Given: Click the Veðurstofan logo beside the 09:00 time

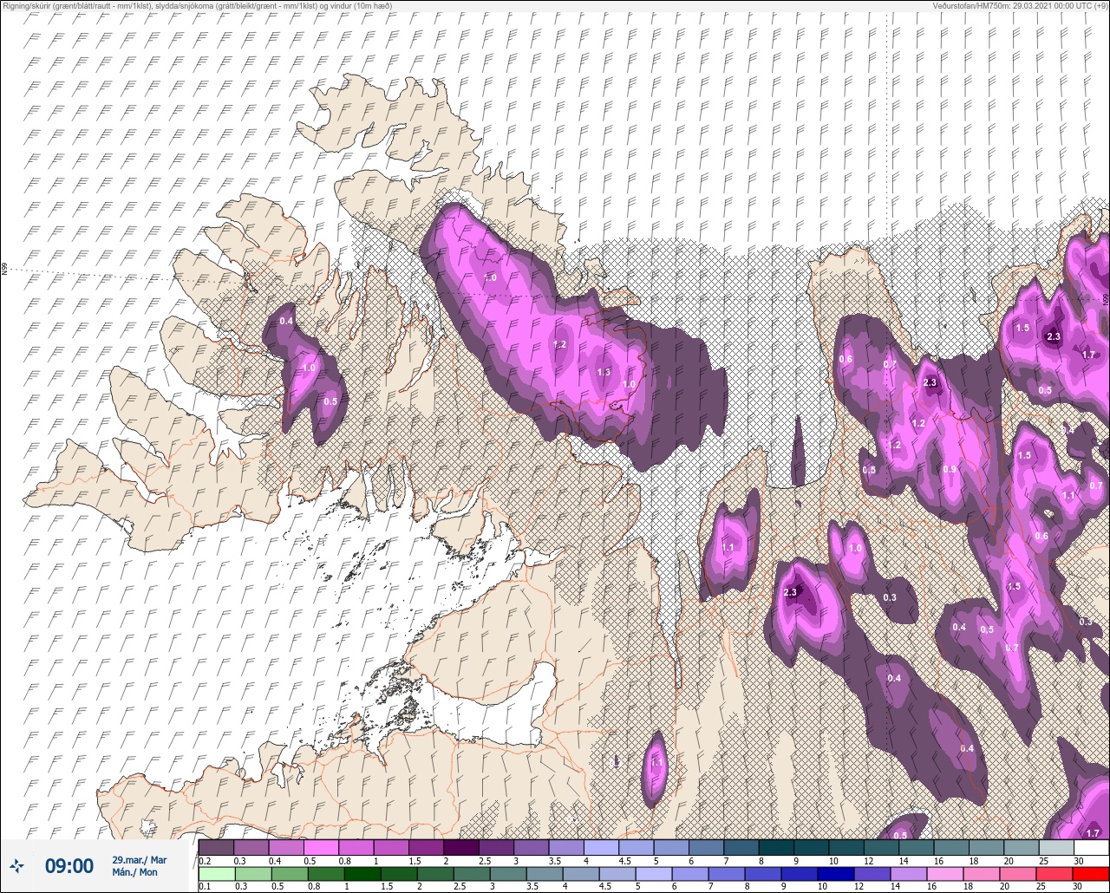Looking at the screenshot, I should click(x=16, y=865).
